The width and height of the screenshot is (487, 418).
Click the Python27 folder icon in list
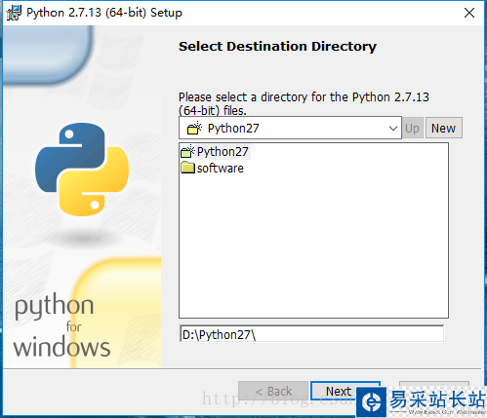click(187, 151)
